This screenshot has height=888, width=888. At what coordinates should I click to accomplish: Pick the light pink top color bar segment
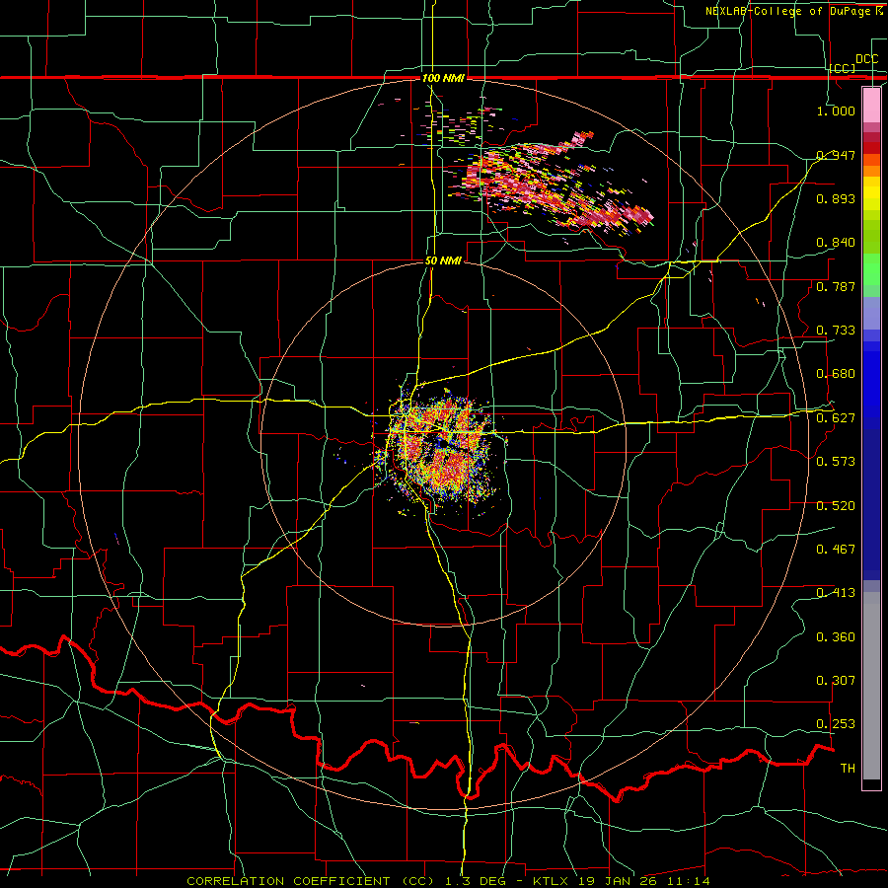[x=871, y=106]
